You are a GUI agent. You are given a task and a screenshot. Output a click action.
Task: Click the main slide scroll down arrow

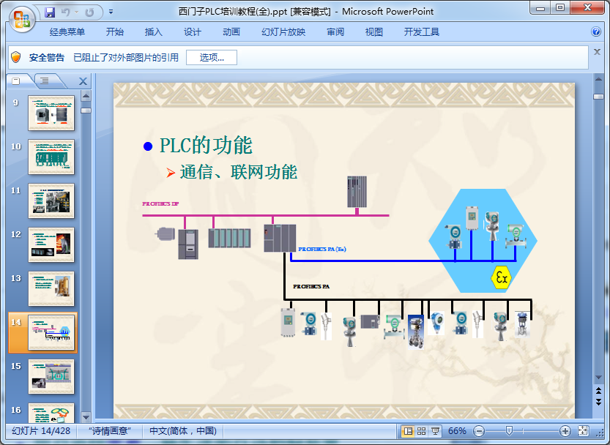598,378
